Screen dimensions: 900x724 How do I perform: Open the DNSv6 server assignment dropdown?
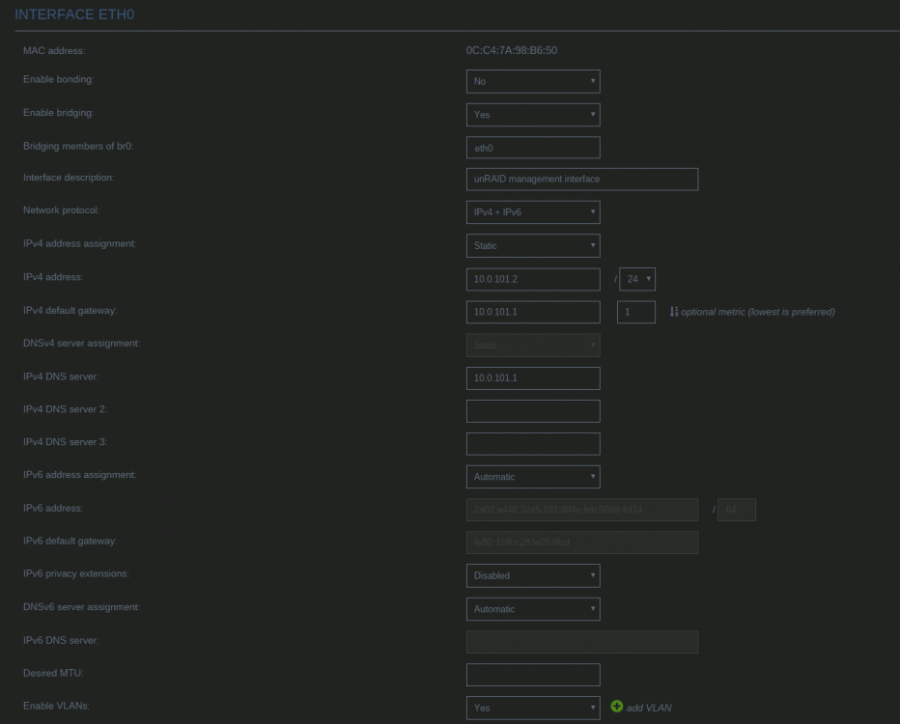click(533, 609)
